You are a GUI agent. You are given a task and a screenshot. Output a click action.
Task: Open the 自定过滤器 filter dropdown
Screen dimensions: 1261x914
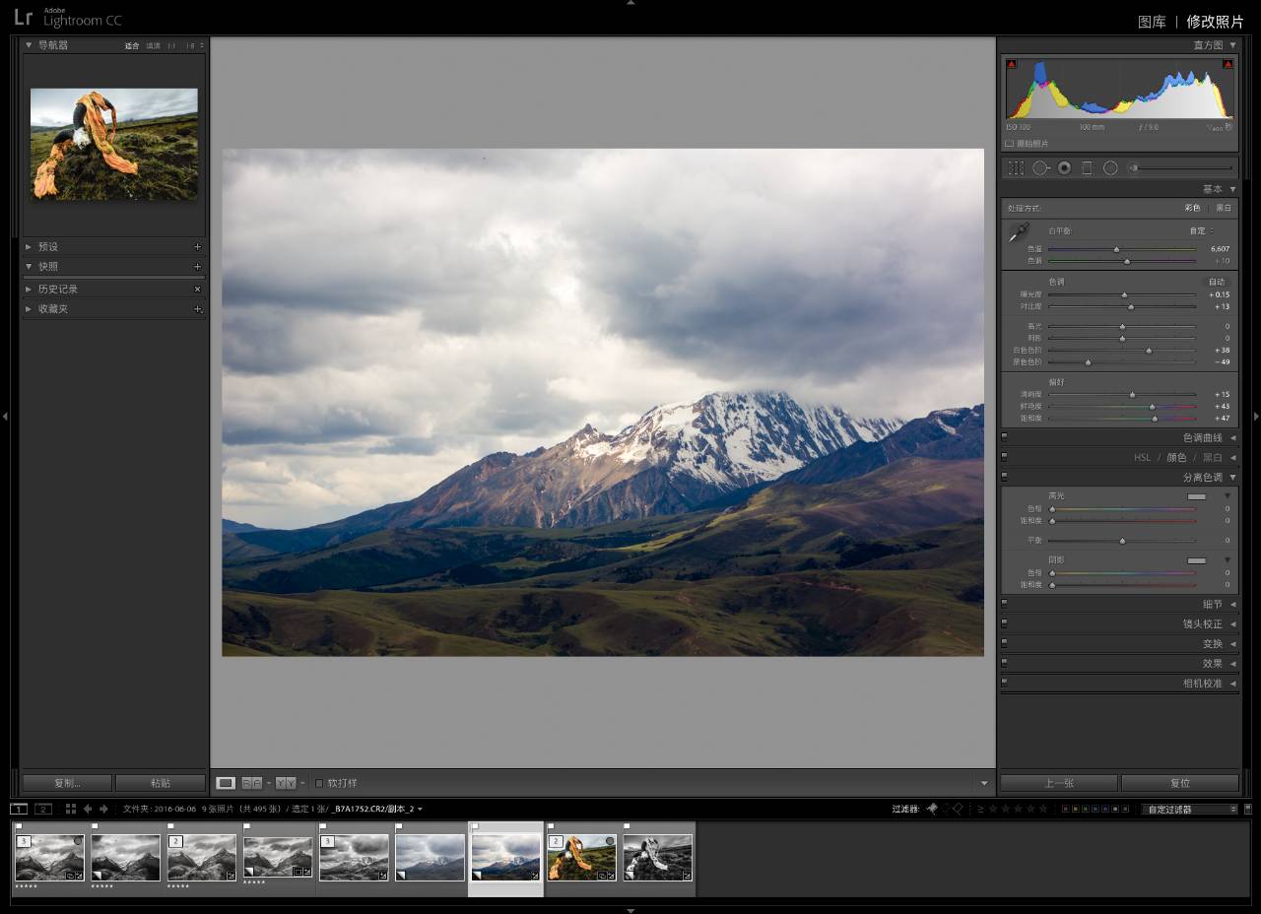click(x=1189, y=809)
